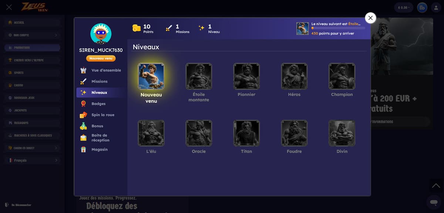
Task: Click the € 0.00 balance button
Action: click(404, 7)
